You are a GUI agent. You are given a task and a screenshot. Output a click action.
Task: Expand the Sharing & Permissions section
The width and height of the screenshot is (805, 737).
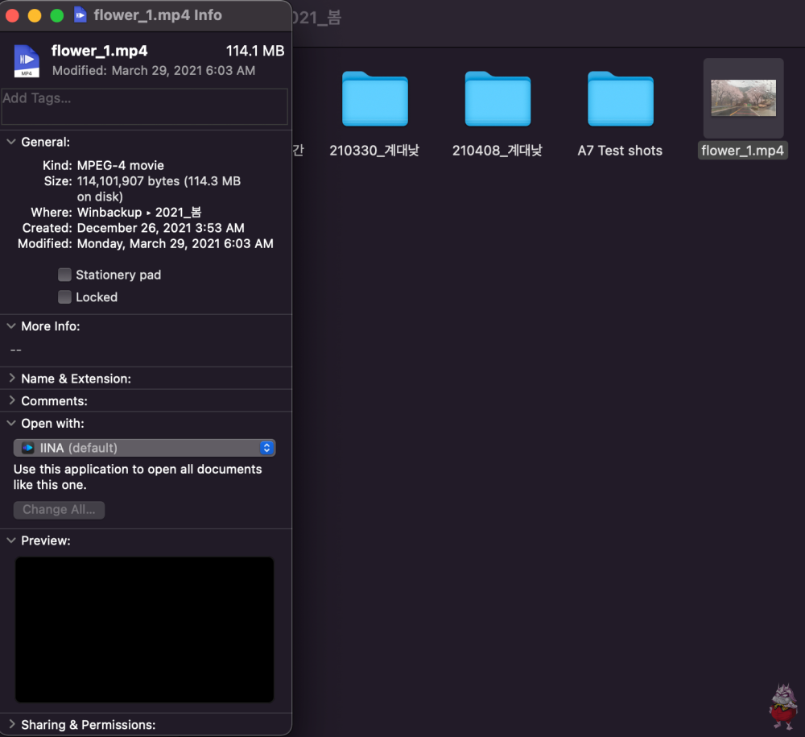pos(11,724)
